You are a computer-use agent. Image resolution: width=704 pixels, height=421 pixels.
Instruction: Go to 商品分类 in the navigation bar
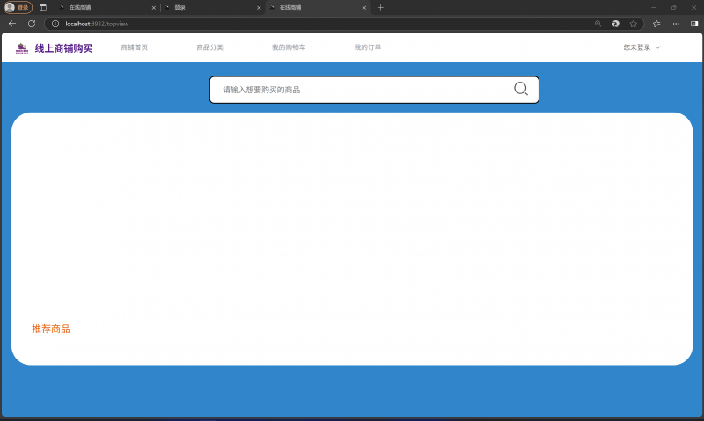(209, 47)
